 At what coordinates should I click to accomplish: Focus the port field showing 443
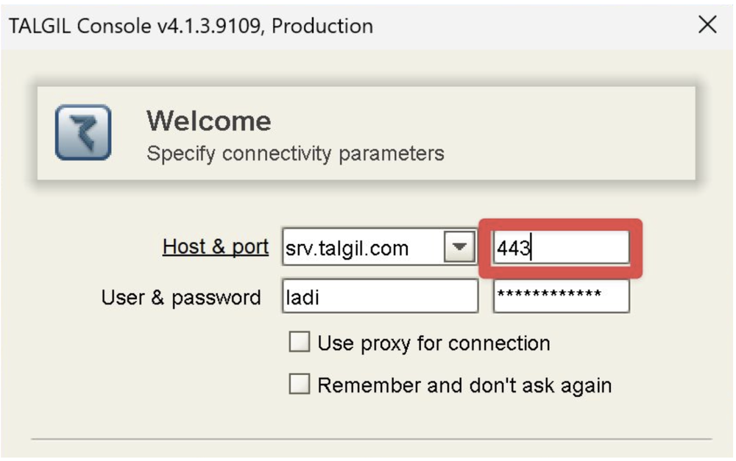[x=561, y=247]
